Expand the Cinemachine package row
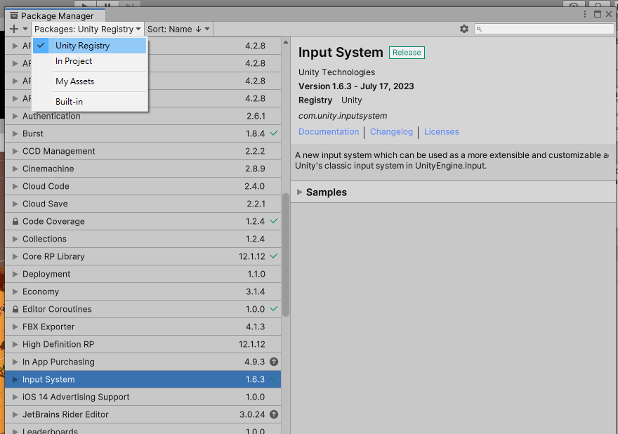This screenshot has height=434, width=618. (x=15, y=169)
